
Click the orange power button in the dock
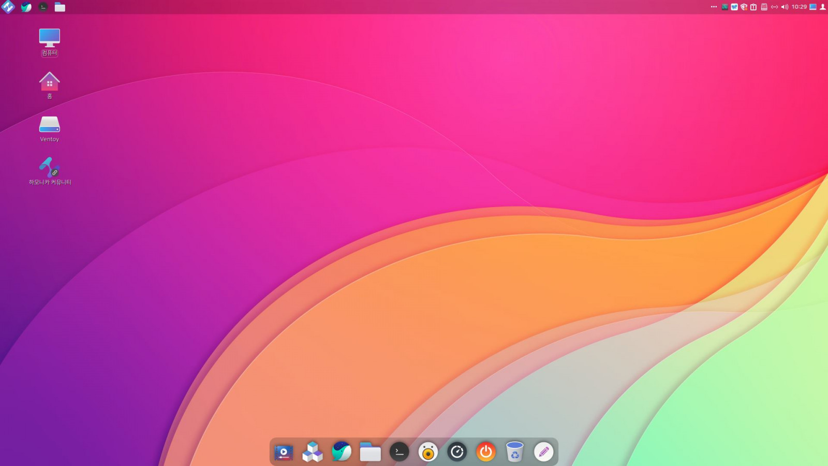pos(486,453)
